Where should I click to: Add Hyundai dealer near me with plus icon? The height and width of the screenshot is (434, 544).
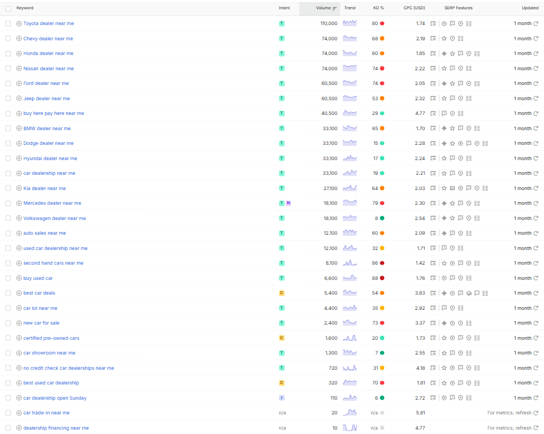tap(19, 158)
